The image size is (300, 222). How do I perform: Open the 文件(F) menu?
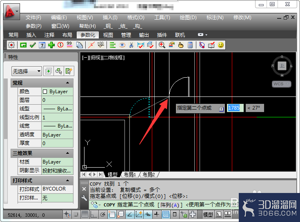click(x=33, y=18)
